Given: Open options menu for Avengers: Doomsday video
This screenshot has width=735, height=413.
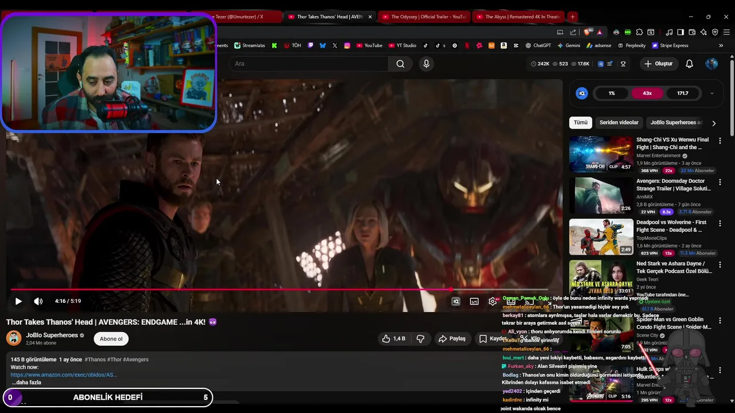Looking at the screenshot, I should [719, 182].
